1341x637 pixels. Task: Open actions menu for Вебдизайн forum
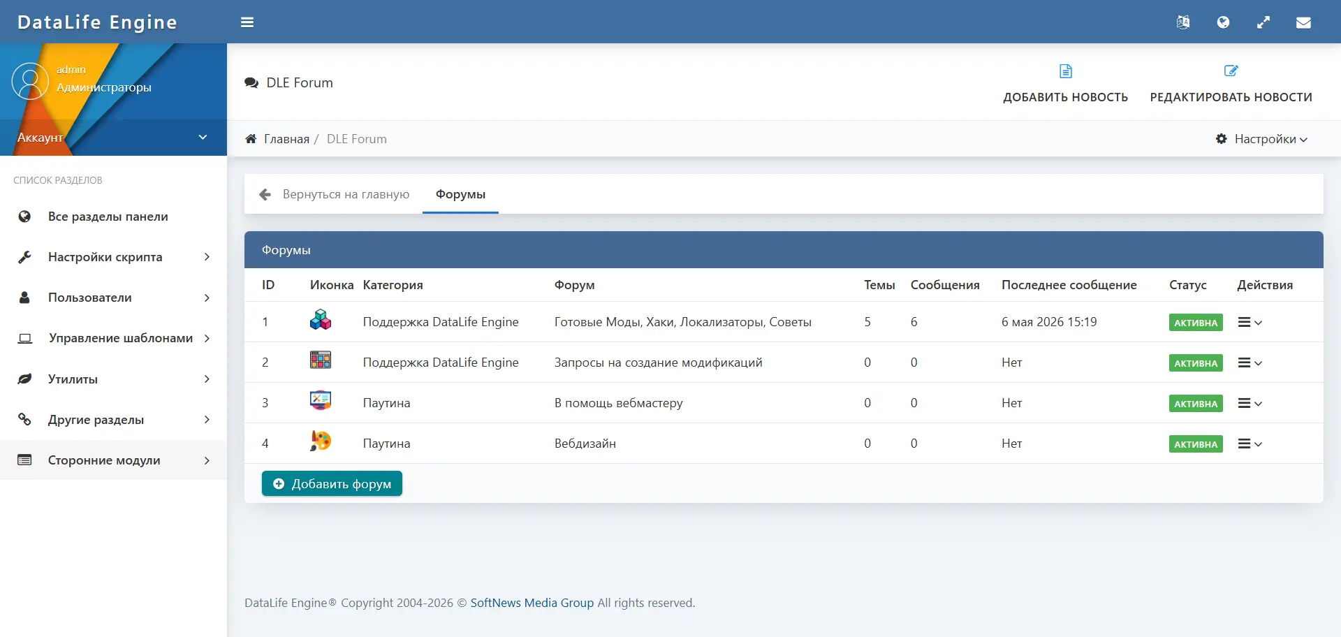1250,444
